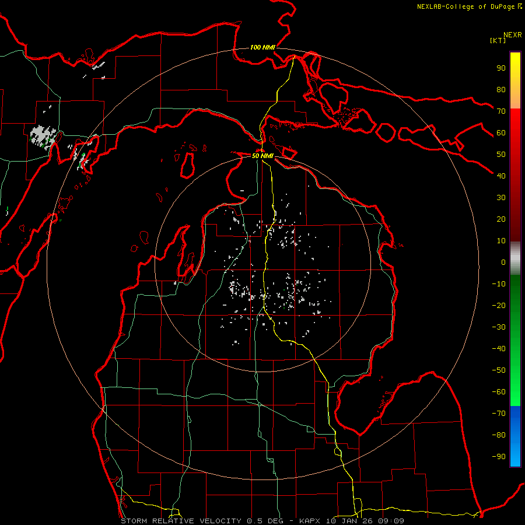
Task: Click the scale value -10
Action: pyautogui.click(x=499, y=284)
